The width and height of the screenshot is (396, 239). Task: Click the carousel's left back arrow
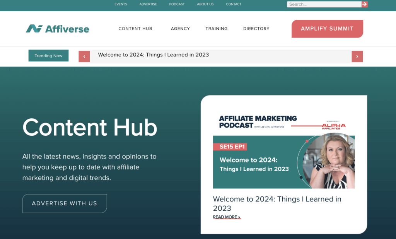(x=84, y=56)
